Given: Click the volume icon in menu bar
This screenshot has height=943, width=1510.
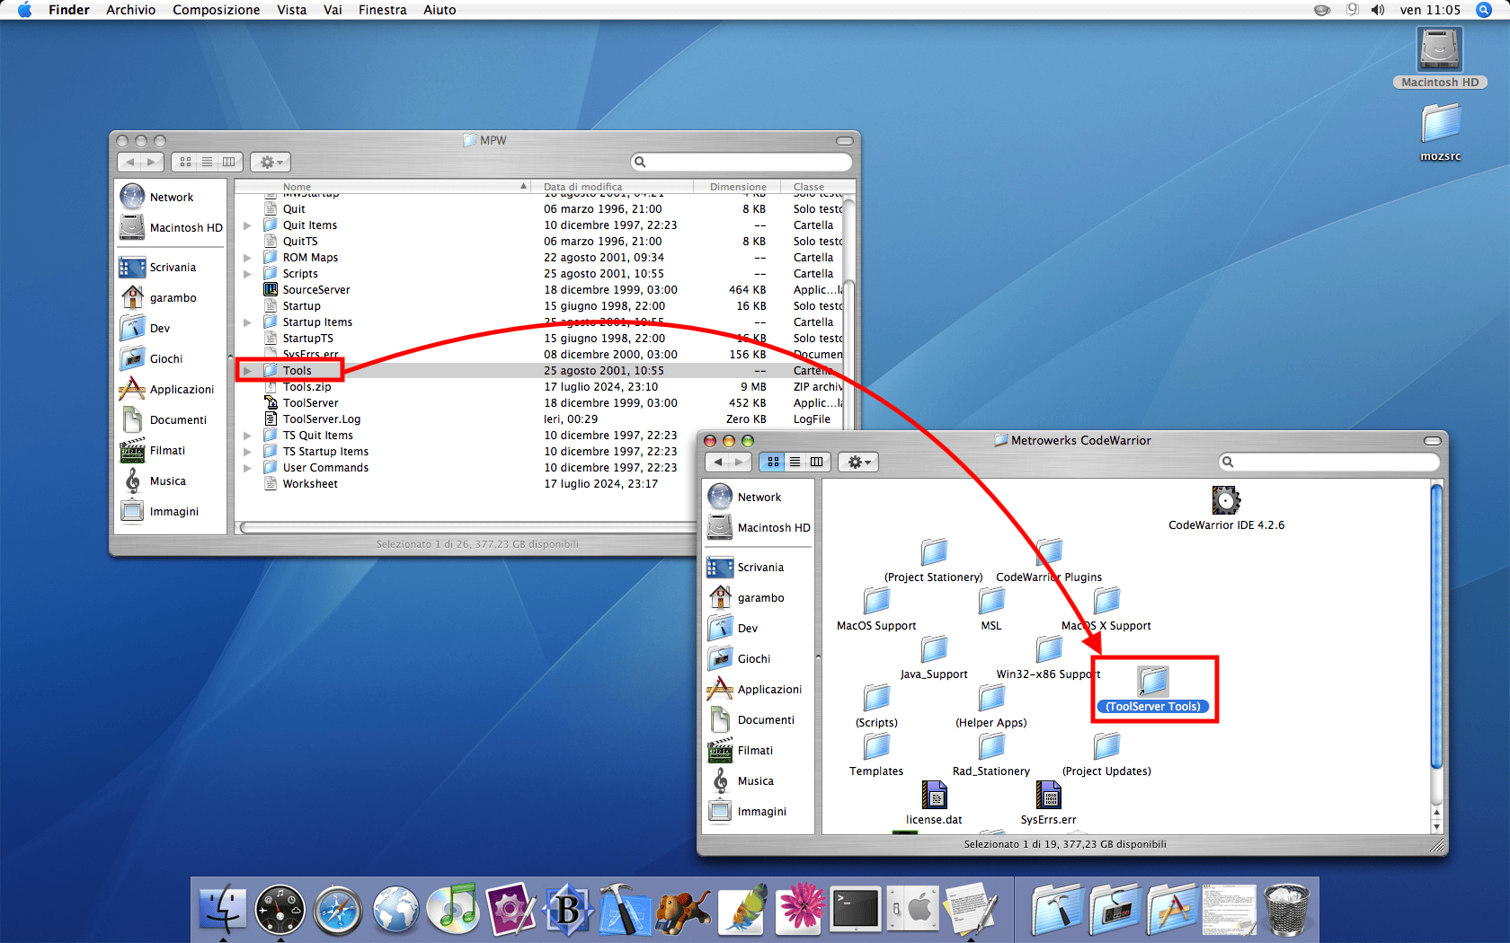Looking at the screenshot, I should (1378, 10).
